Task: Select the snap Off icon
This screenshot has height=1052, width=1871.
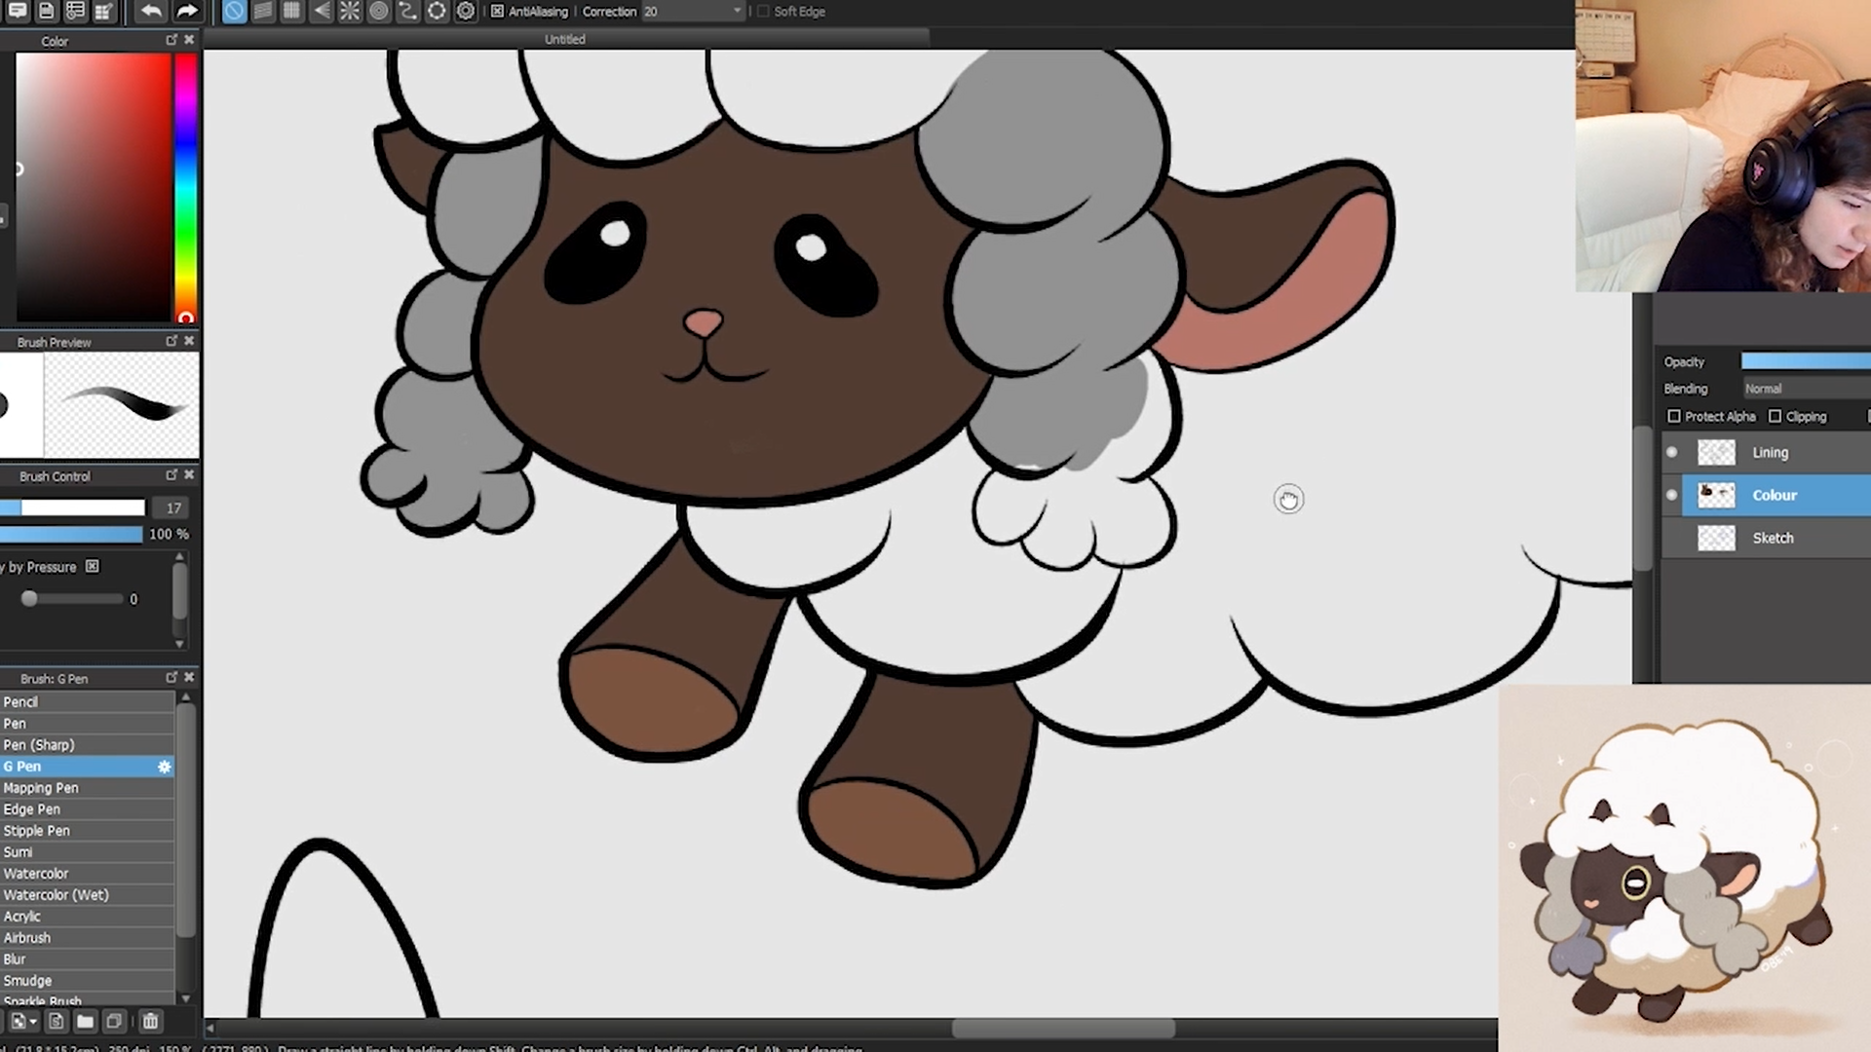Action: click(234, 11)
